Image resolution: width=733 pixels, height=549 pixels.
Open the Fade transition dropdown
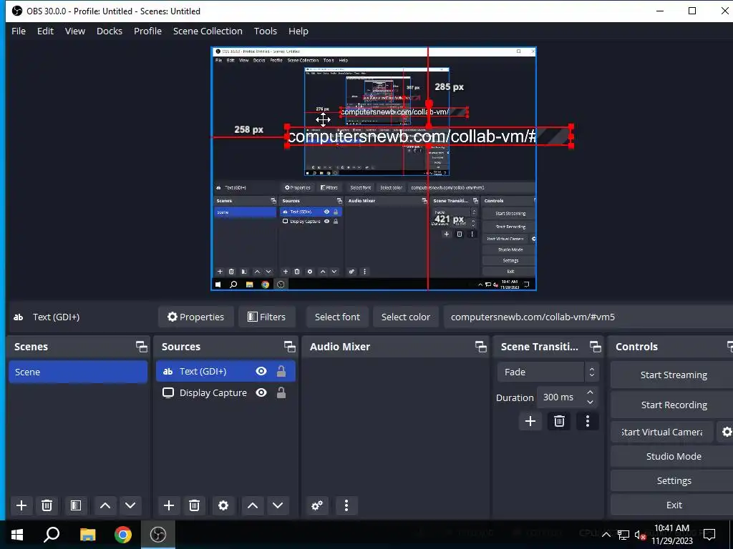[548, 372]
